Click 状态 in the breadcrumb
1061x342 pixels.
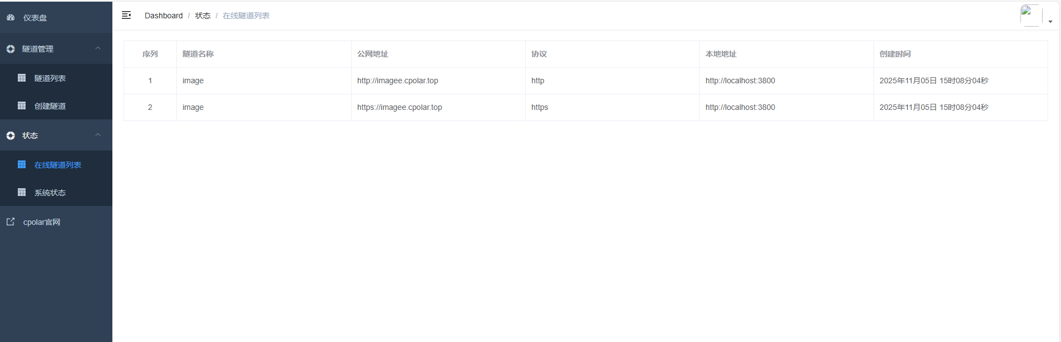pyautogui.click(x=203, y=16)
